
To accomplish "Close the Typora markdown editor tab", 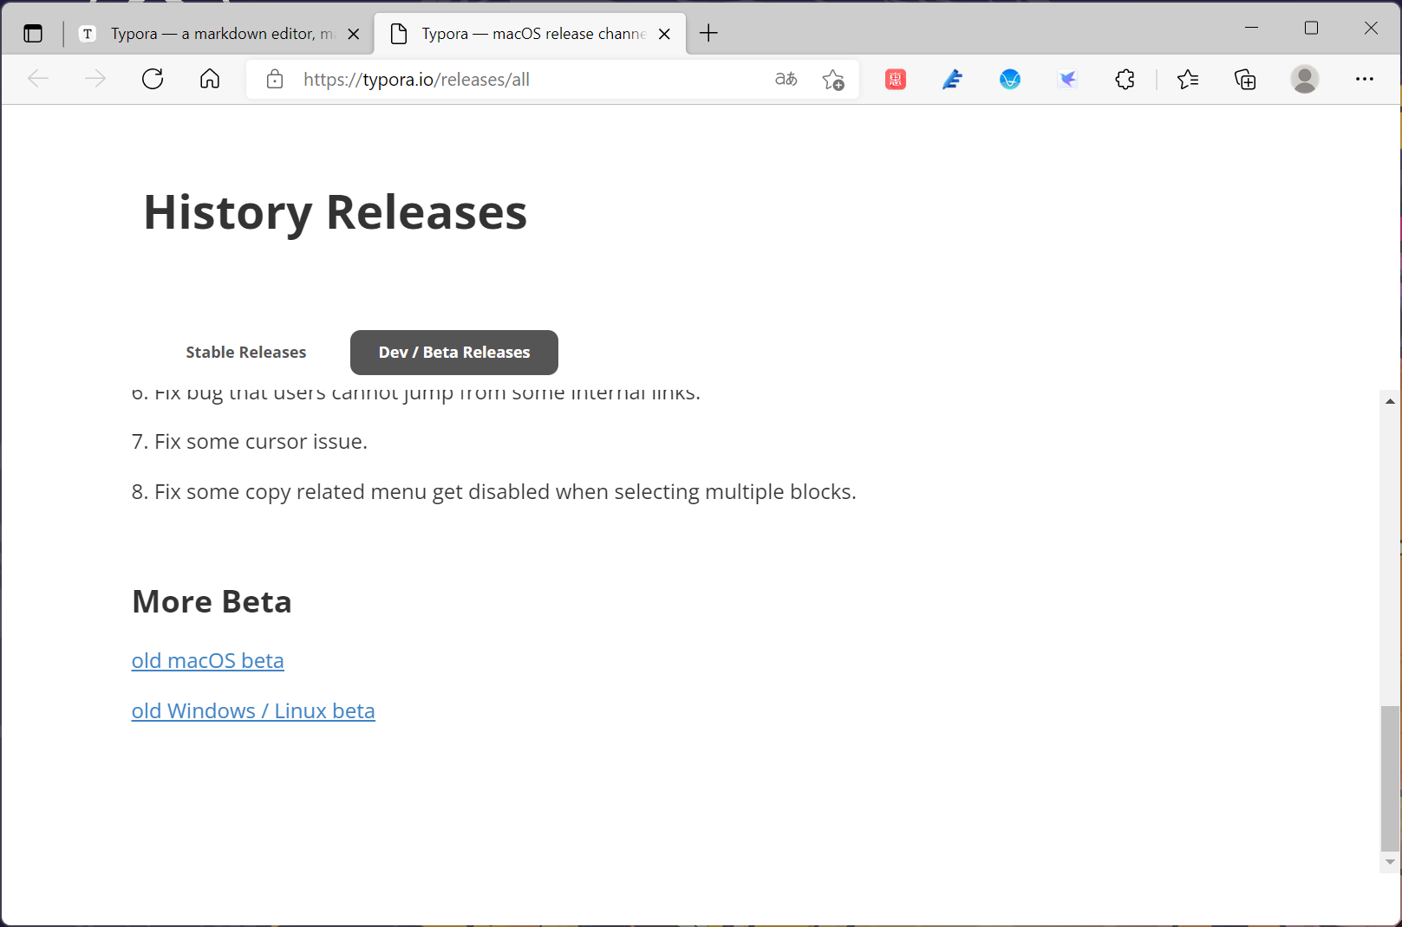I will (x=354, y=34).
